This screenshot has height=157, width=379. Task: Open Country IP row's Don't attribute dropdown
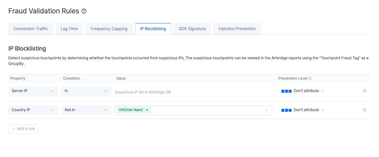point(309,110)
